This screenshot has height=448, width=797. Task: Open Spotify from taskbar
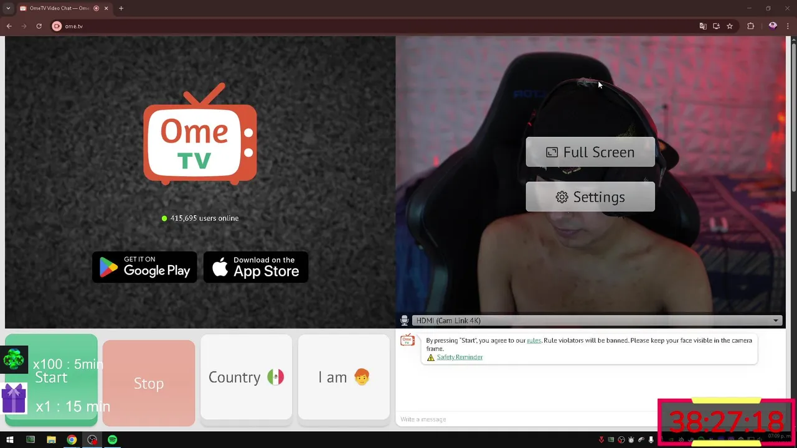[112, 440]
